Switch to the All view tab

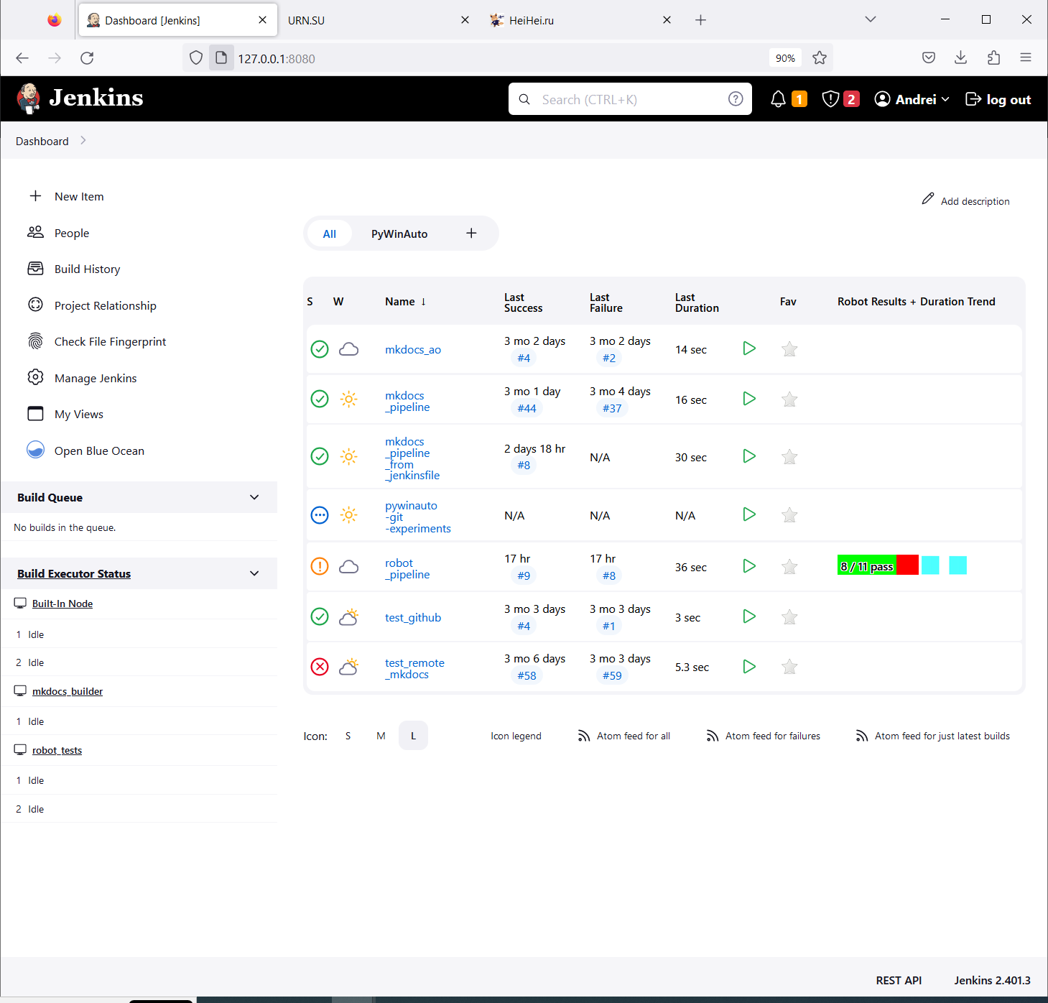coord(330,234)
